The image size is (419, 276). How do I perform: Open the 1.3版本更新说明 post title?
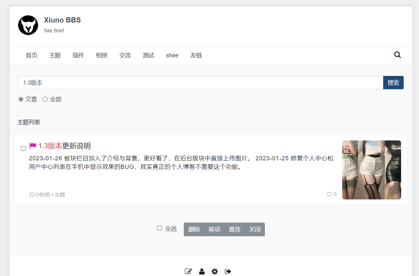(65, 146)
